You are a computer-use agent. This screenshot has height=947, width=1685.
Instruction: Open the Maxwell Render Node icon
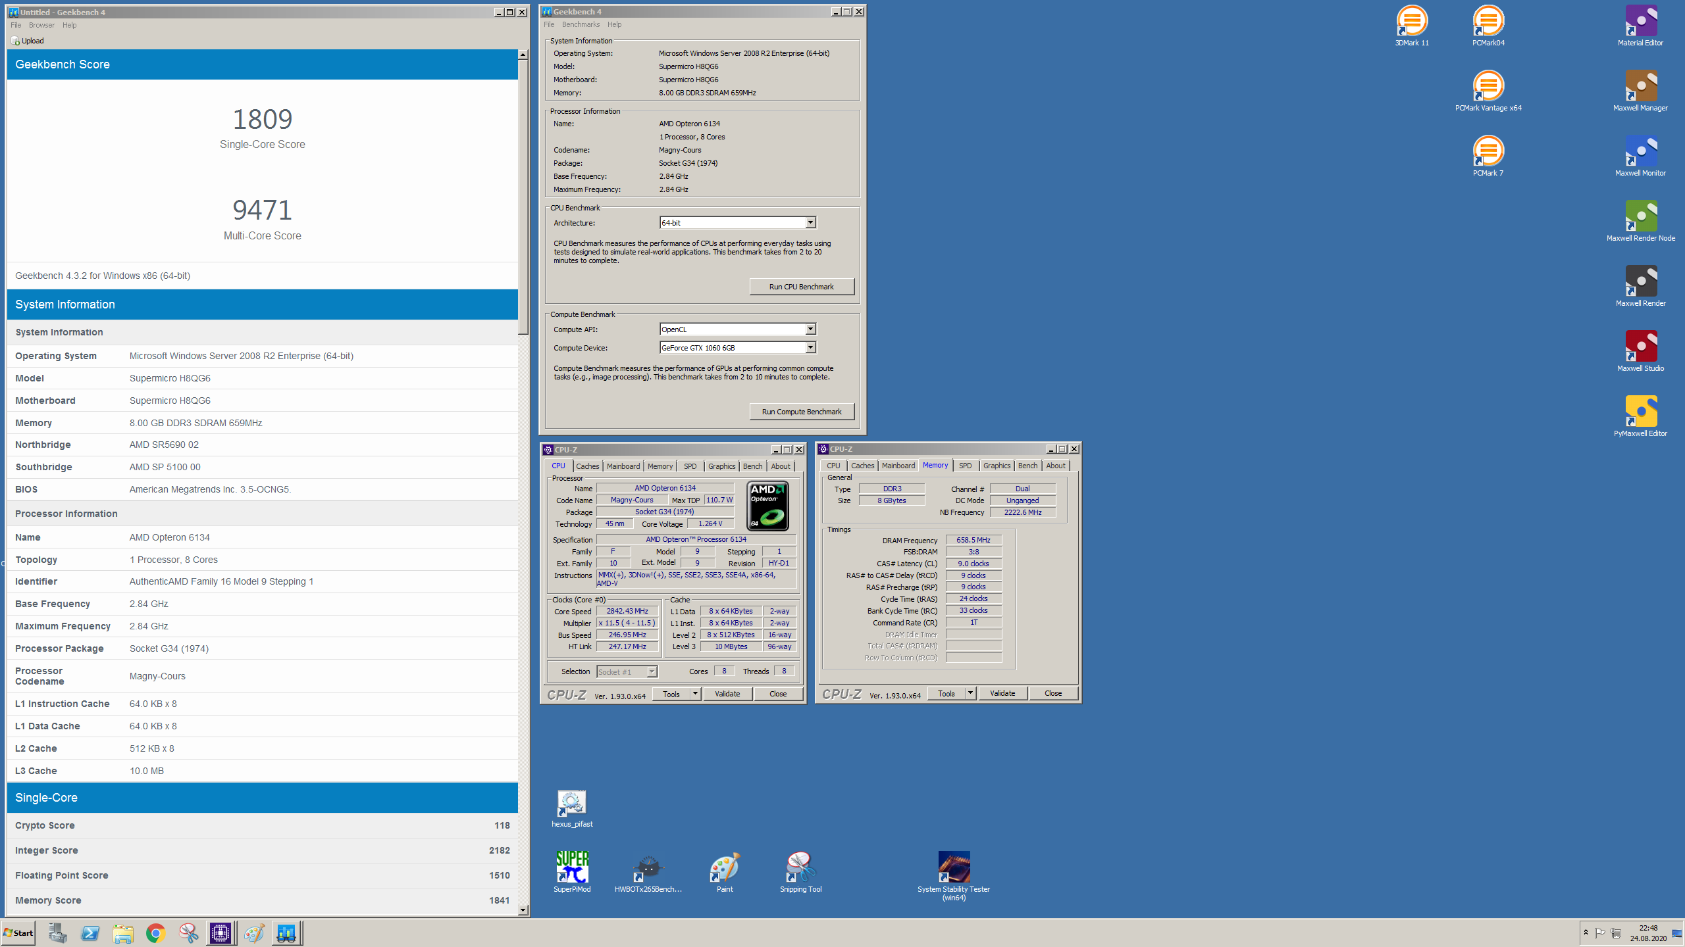point(1640,222)
